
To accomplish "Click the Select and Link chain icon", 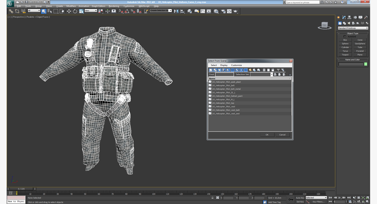I will pos(11,11).
